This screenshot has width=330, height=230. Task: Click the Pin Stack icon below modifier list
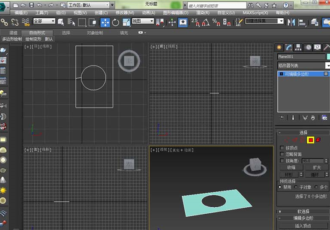(x=282, y=117)
